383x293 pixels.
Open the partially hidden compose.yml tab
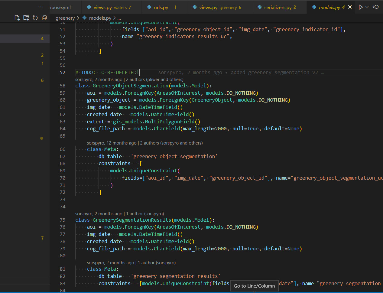click(x=65, y=7)
